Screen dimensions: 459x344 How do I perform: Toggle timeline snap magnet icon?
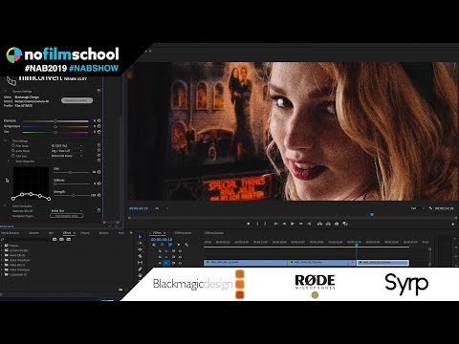(162, 245)
